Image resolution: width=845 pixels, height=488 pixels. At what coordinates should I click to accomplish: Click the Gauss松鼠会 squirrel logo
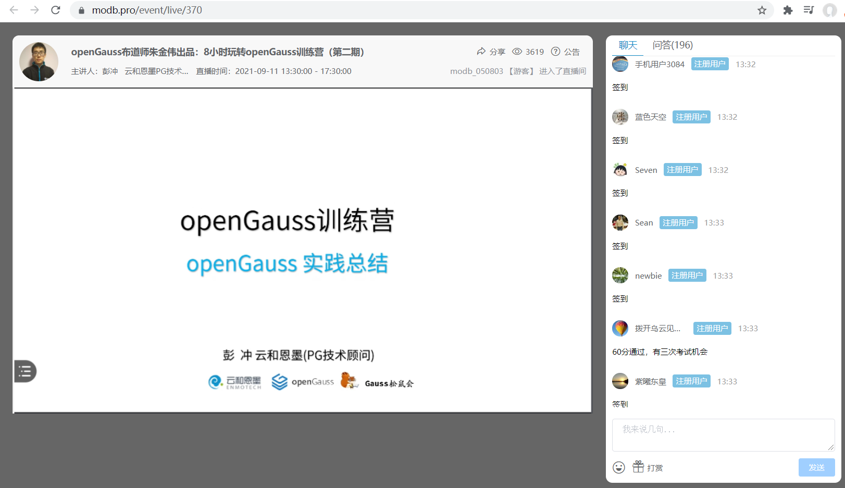coord(377,381)
